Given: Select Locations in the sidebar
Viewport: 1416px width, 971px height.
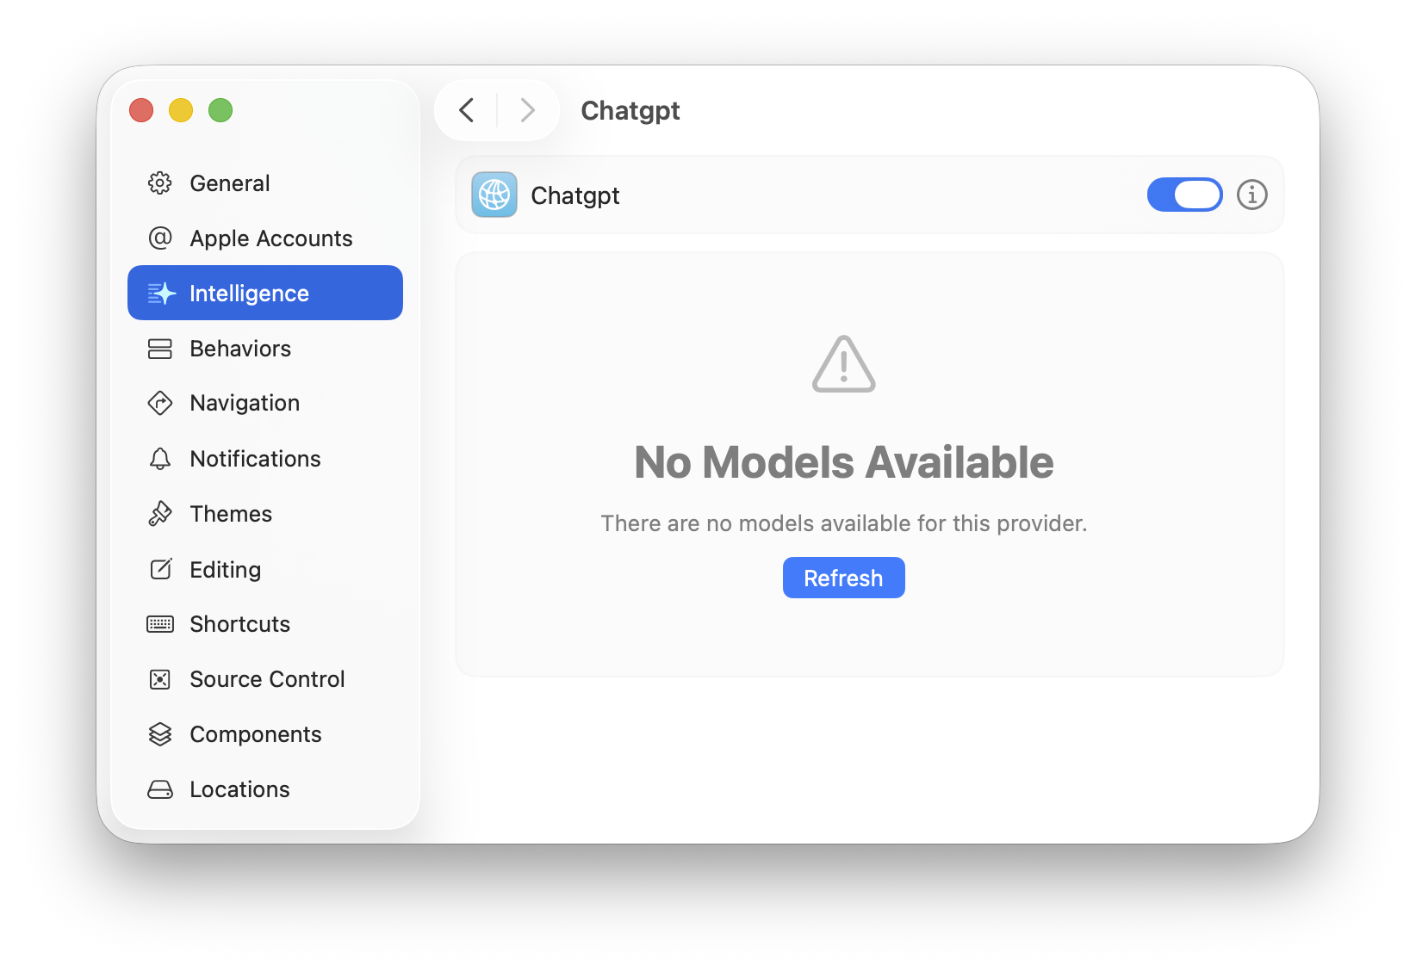Looking at the screenshot, I should tap(239, 789).
